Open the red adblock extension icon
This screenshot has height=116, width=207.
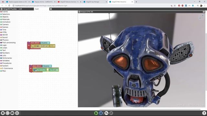(x=182, y=6)
